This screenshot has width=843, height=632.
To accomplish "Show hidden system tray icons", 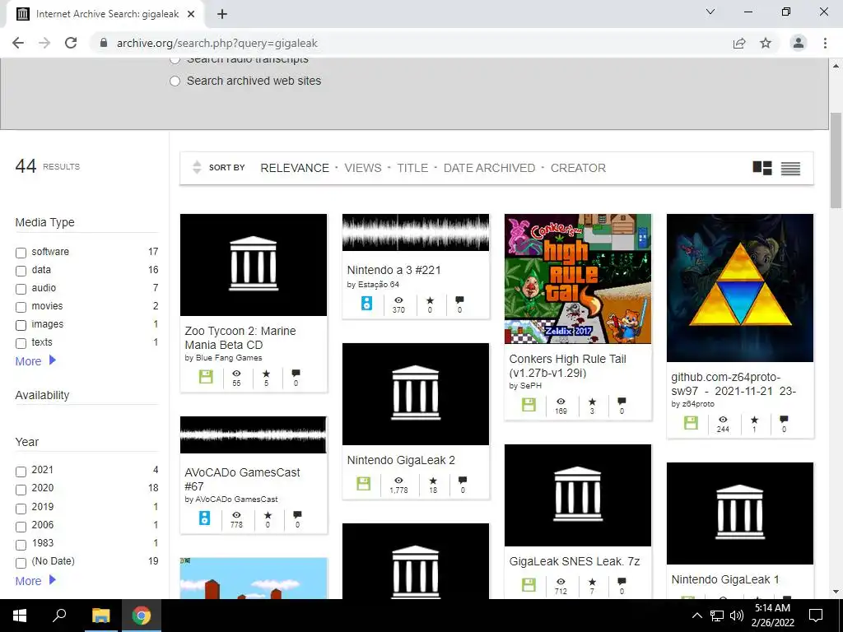I will coord(696,616).
